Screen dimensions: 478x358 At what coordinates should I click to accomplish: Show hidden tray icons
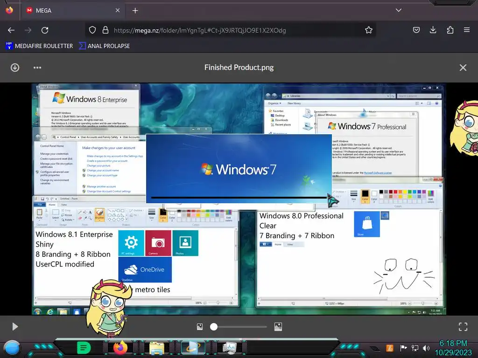(x=376, y=349)
